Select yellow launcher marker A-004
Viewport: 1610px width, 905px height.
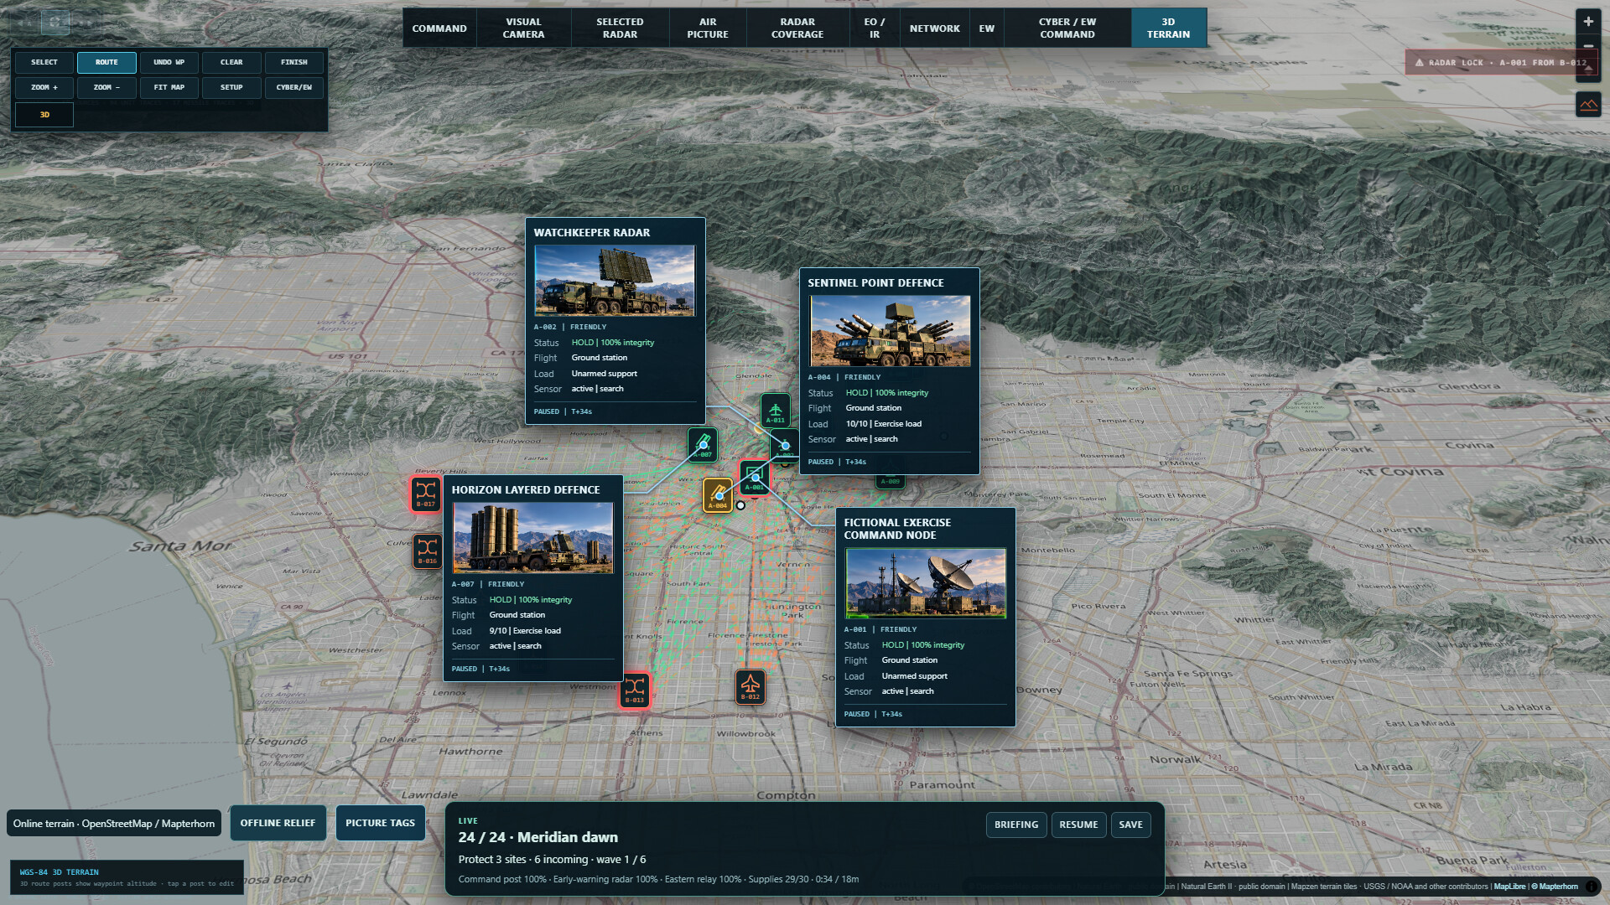tap(717, 494)
